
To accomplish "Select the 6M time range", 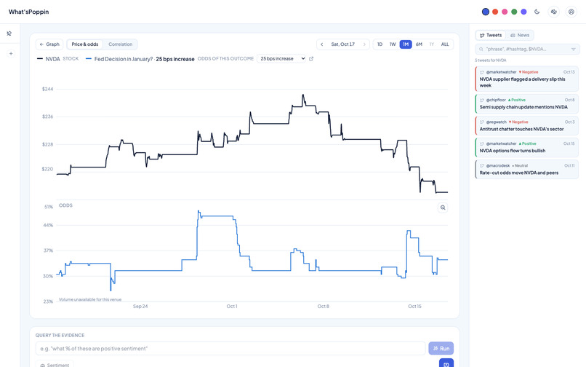I will pyautogui.click(x=419, y=44).
